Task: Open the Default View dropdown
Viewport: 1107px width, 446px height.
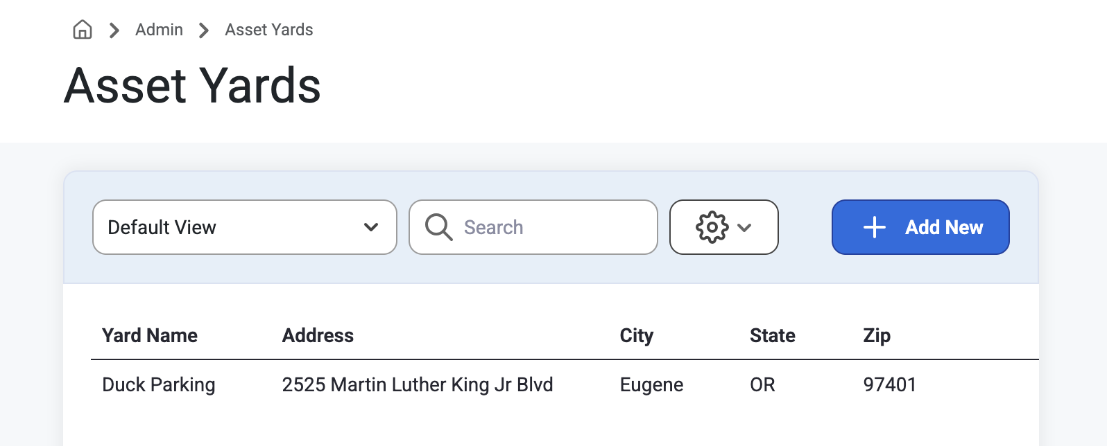Action: [x=245, y=227]
